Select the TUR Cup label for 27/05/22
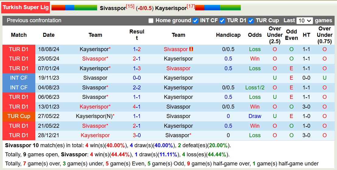 pos(19,116)
